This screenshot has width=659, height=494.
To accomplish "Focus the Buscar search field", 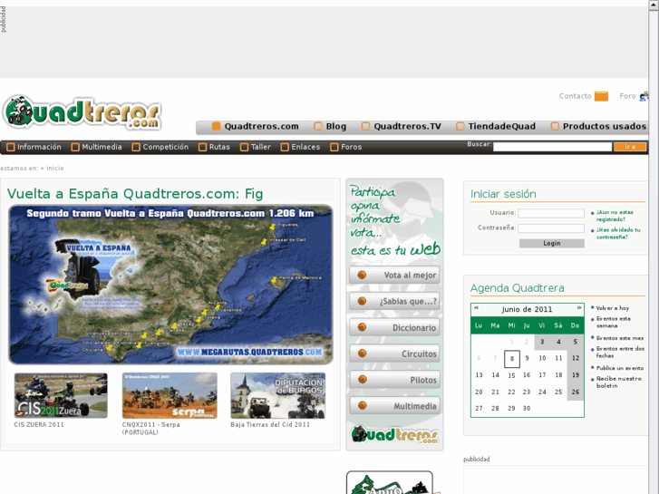I will (x=552, y=147).
